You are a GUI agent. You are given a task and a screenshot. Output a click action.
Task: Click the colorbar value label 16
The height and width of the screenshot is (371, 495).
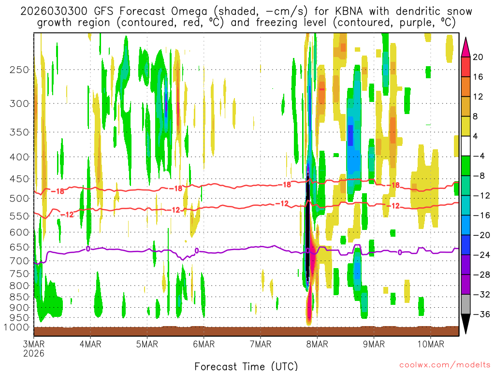[478, 77]
